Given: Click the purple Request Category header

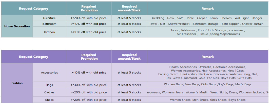Looking at the screenshot, I should [x=34, y=57].
